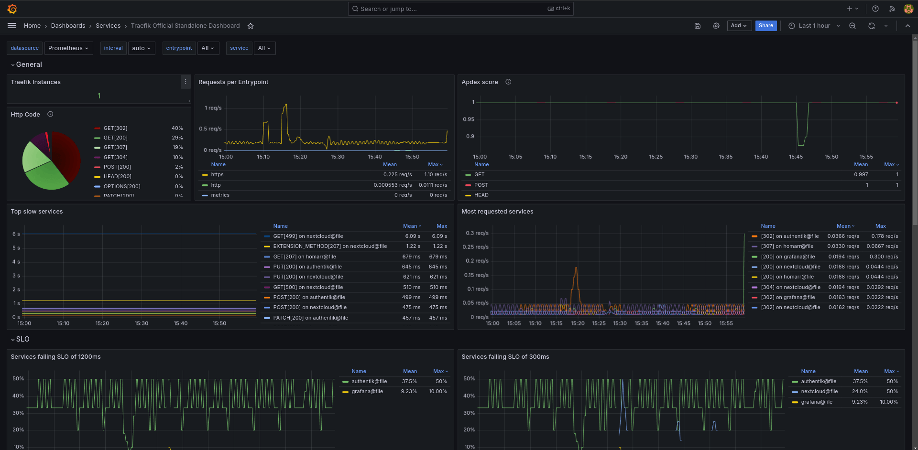Toggle GET[302] series in Http Code legend
918x450 pixels.
[x=115, y=128]
